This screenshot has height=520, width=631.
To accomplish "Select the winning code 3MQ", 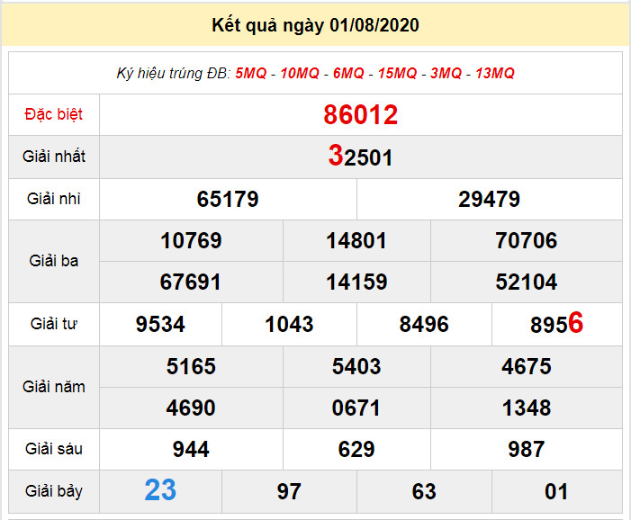I will click(x=446, y=73).
